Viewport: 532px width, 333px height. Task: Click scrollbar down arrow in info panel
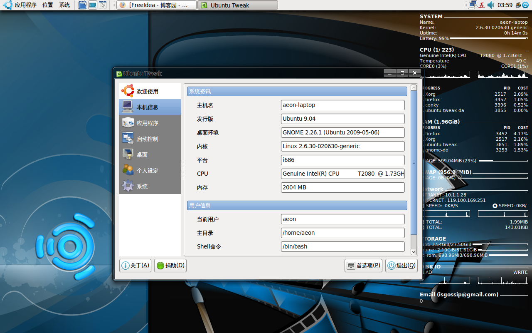click(x=414, y=252)
